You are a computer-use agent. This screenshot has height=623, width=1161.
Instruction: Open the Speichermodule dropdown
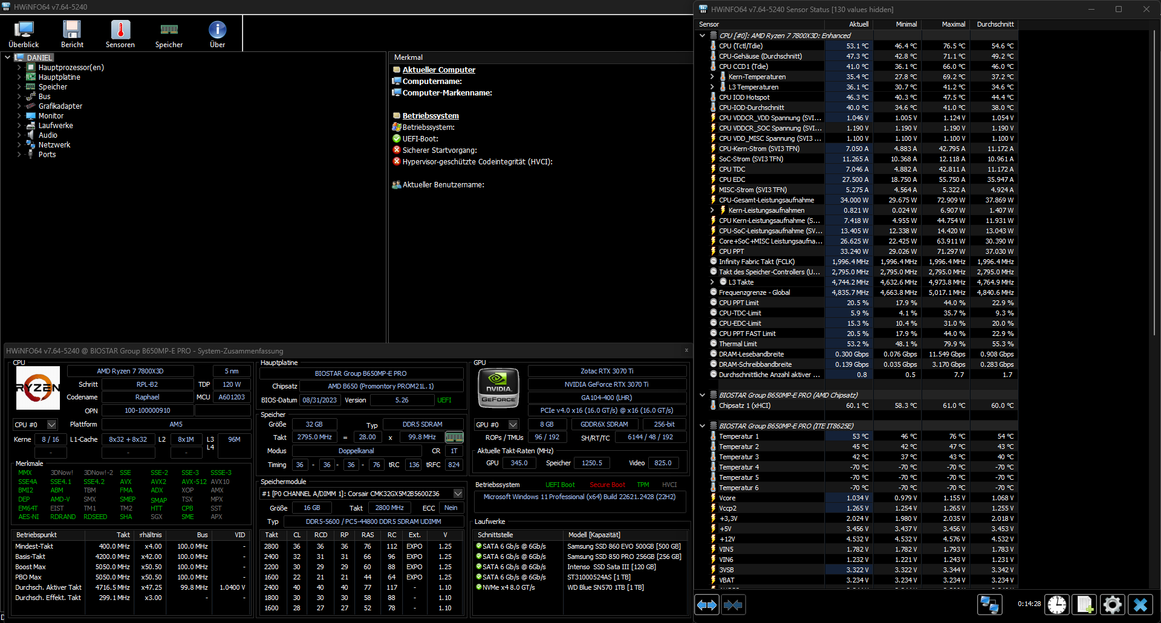click(x=458, y=494)
